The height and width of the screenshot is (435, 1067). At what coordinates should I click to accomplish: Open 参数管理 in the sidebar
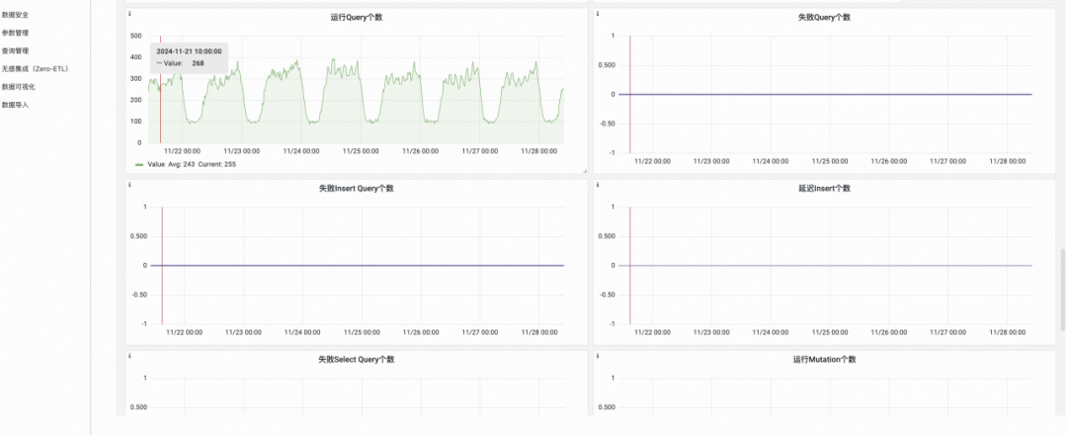pyautogui.click(x=15, y=33)
